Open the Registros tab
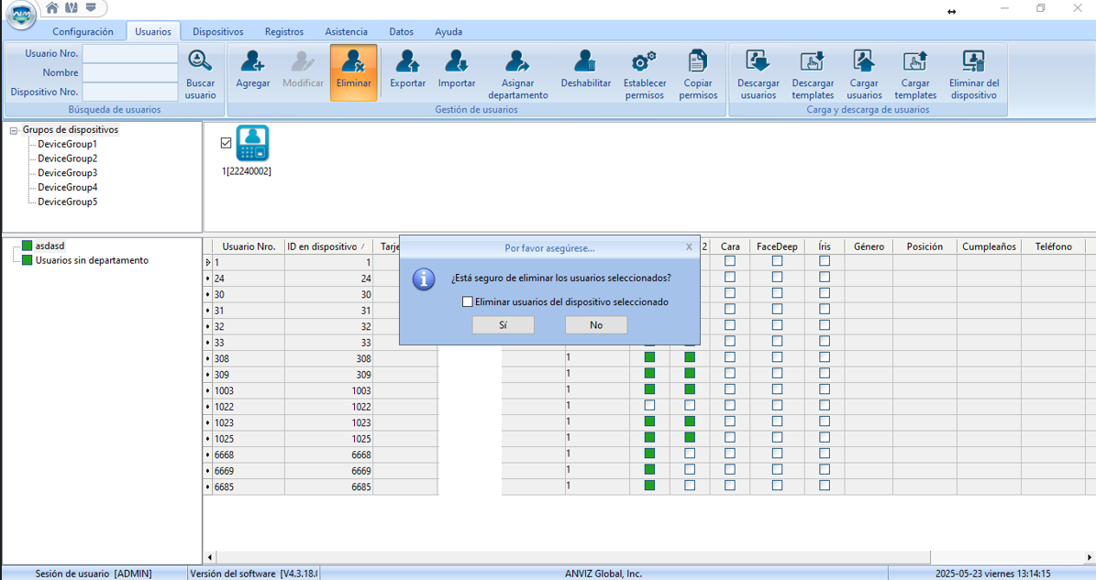This screenshot has height=580, width=1096. point(283,31)
